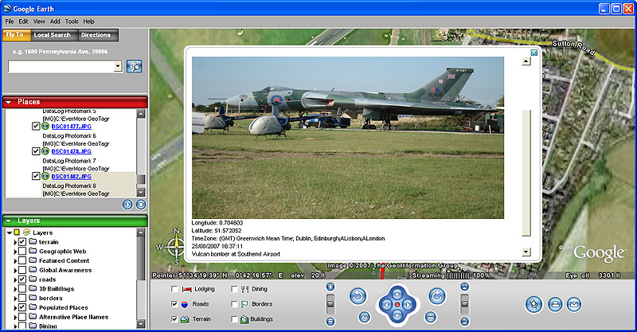This screenshot has width=637, height=332.
Task: Rotate the view counter-clockwise
Action: (x=358, y=296)
